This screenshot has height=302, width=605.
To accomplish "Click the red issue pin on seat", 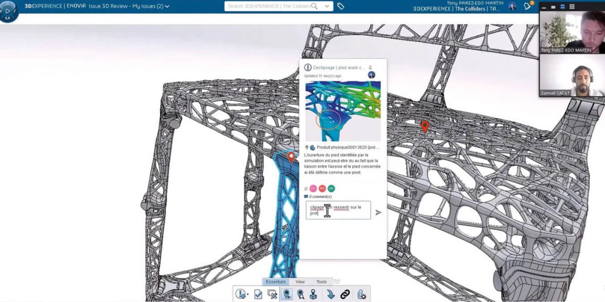I will click(x=425, y=126).
